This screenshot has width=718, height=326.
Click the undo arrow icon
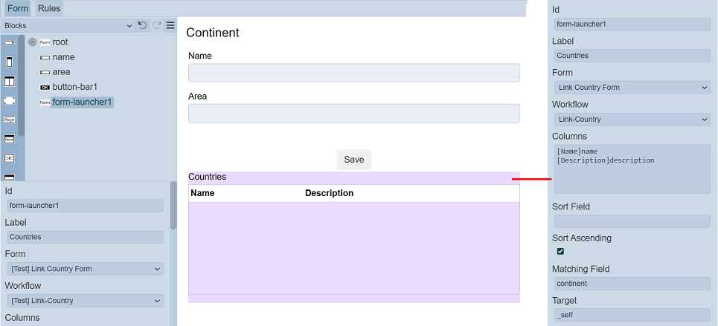[x=143, y=26]
